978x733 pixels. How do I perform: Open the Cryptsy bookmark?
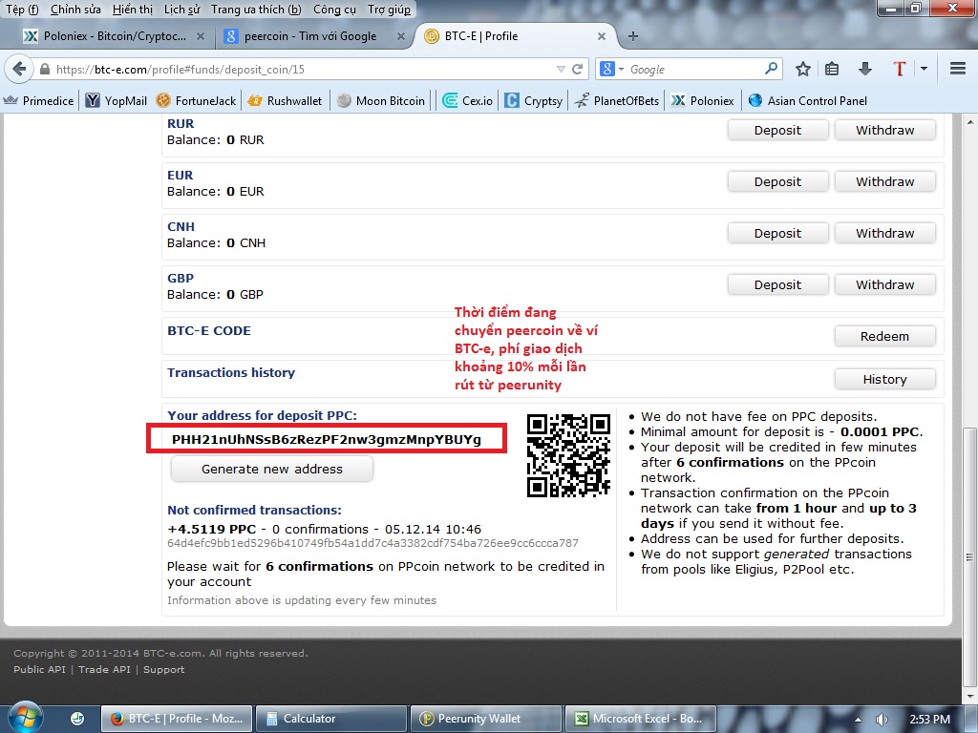(534, 100)
